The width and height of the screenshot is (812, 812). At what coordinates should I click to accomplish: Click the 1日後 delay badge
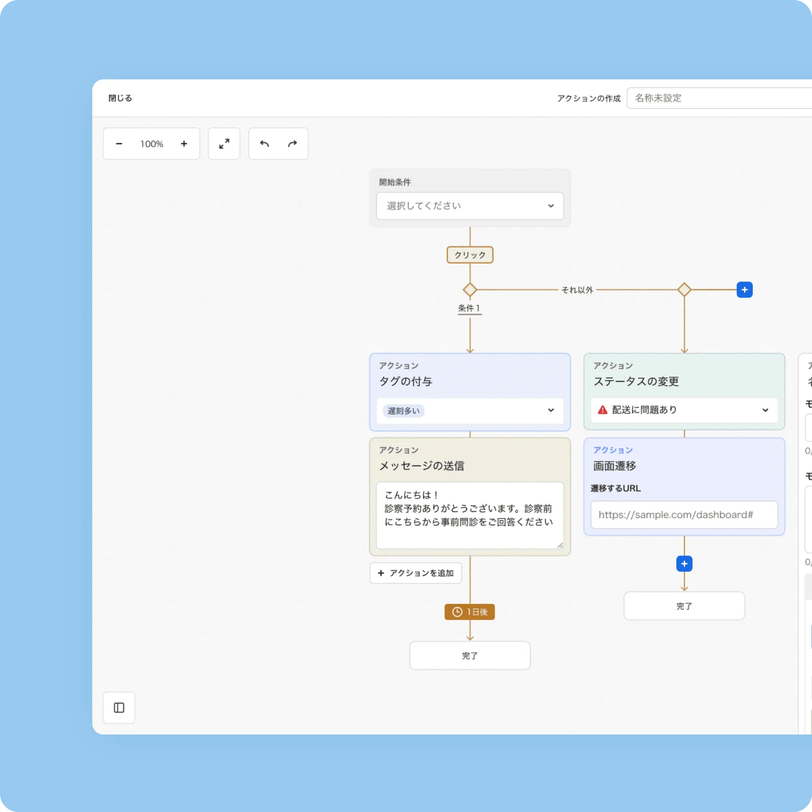470,612
